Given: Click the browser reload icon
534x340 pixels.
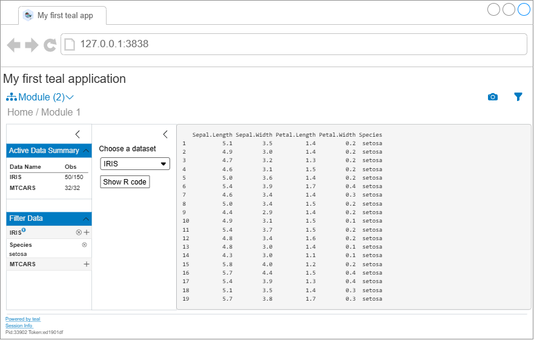Looking at the screenshot, I should [x=50, y=44].
